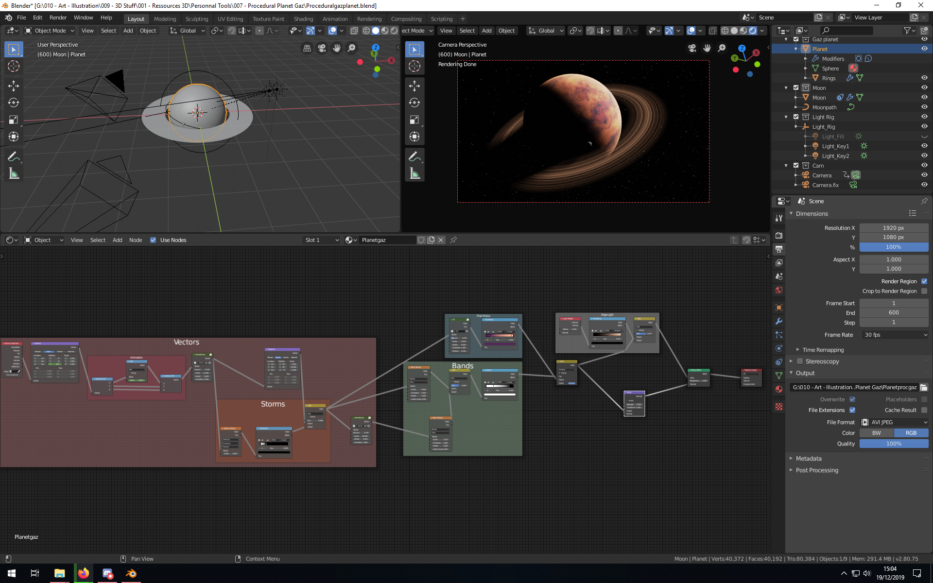This screenshot has width=933, height=583.
Task: Select the Annotate tool in left viewport
Action: click(14, 156)
